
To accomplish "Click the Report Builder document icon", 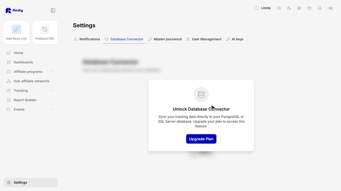I will 9,100.
